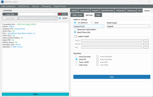This screenshot has width=153, height=97.
Task: Open the Flash sub-tab
Action: (x=98, y=15)
